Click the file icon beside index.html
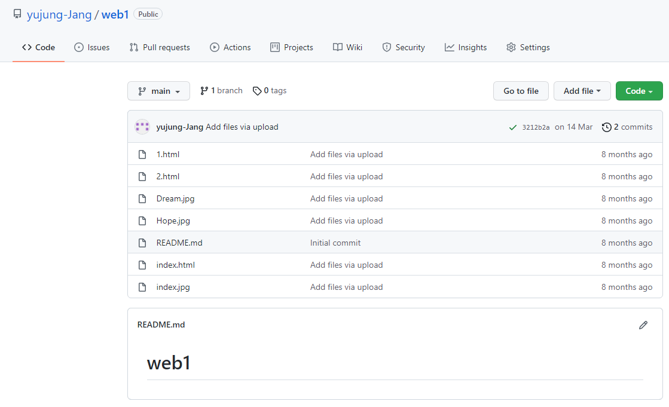The height and width of the screenshot is (407, 669). pyautogui.click(x=142, y=265)
